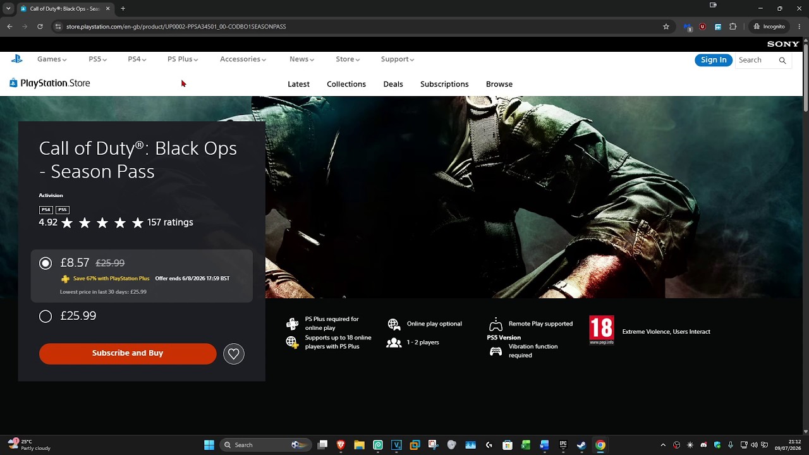Image resolution: width=809 pixels, height=455 pixels.
Task: Add Season Pass to wishlist with heart icon
Action: (234, 354)
